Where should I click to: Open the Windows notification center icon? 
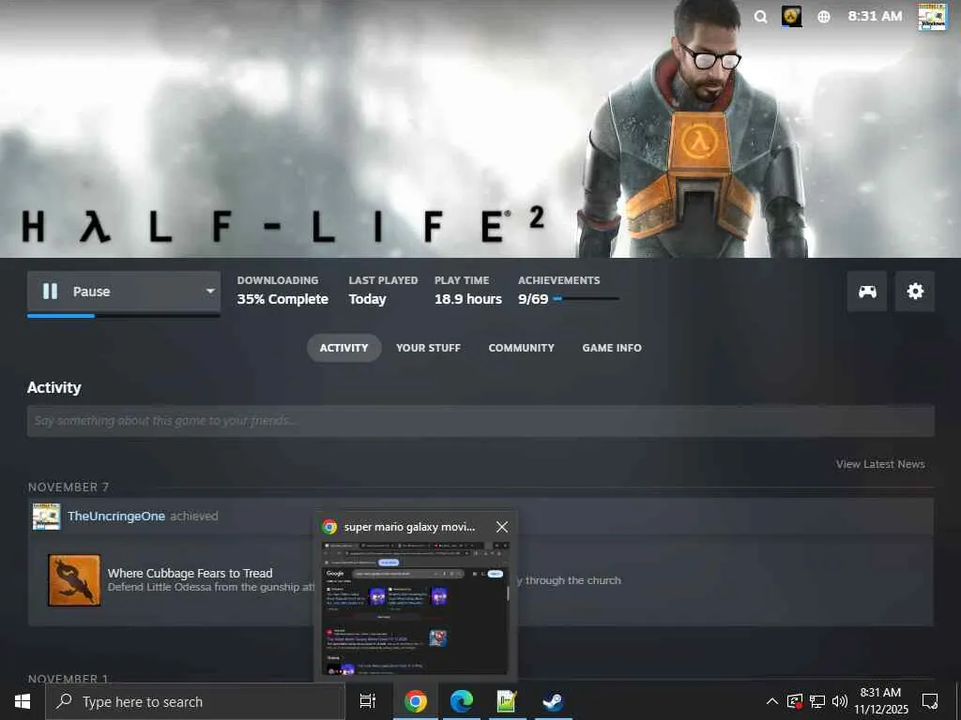(930, 701)
